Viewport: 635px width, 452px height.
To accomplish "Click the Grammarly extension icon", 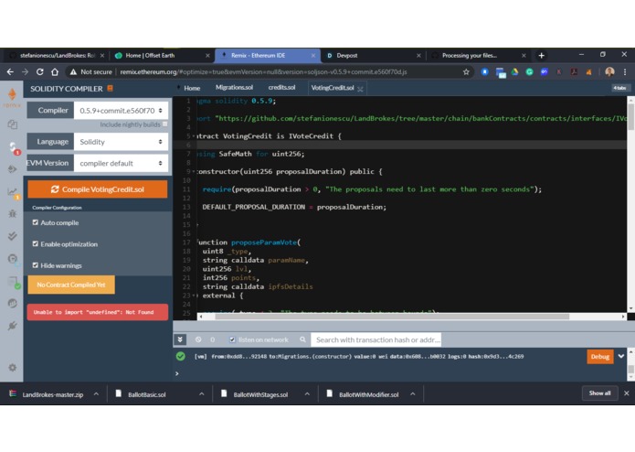I will [529, 71].
